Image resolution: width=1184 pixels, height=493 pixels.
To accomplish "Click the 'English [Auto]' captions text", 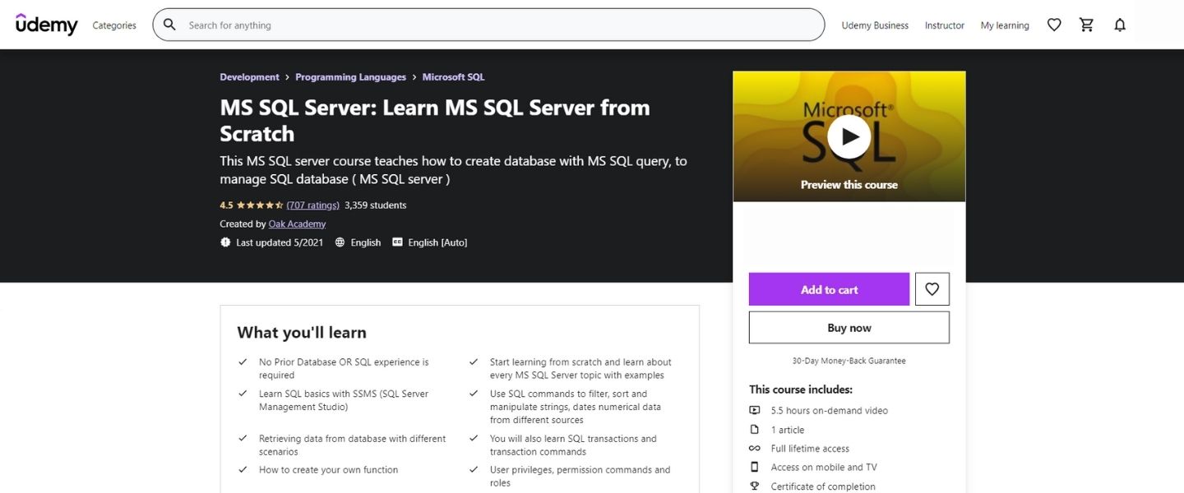I will (437, 242).
